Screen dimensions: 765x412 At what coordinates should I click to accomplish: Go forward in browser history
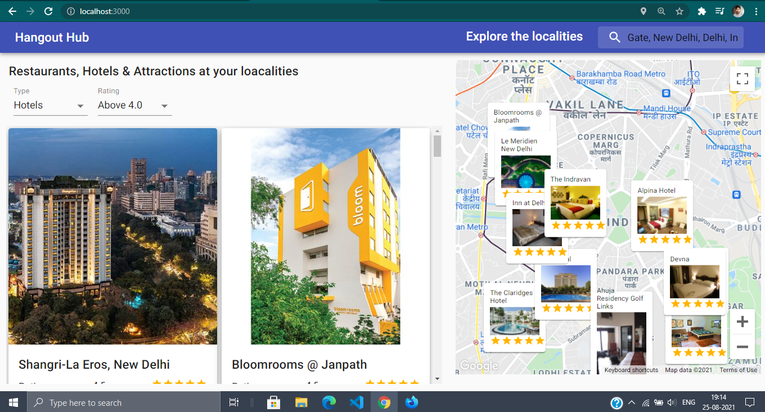click(30, 11)
